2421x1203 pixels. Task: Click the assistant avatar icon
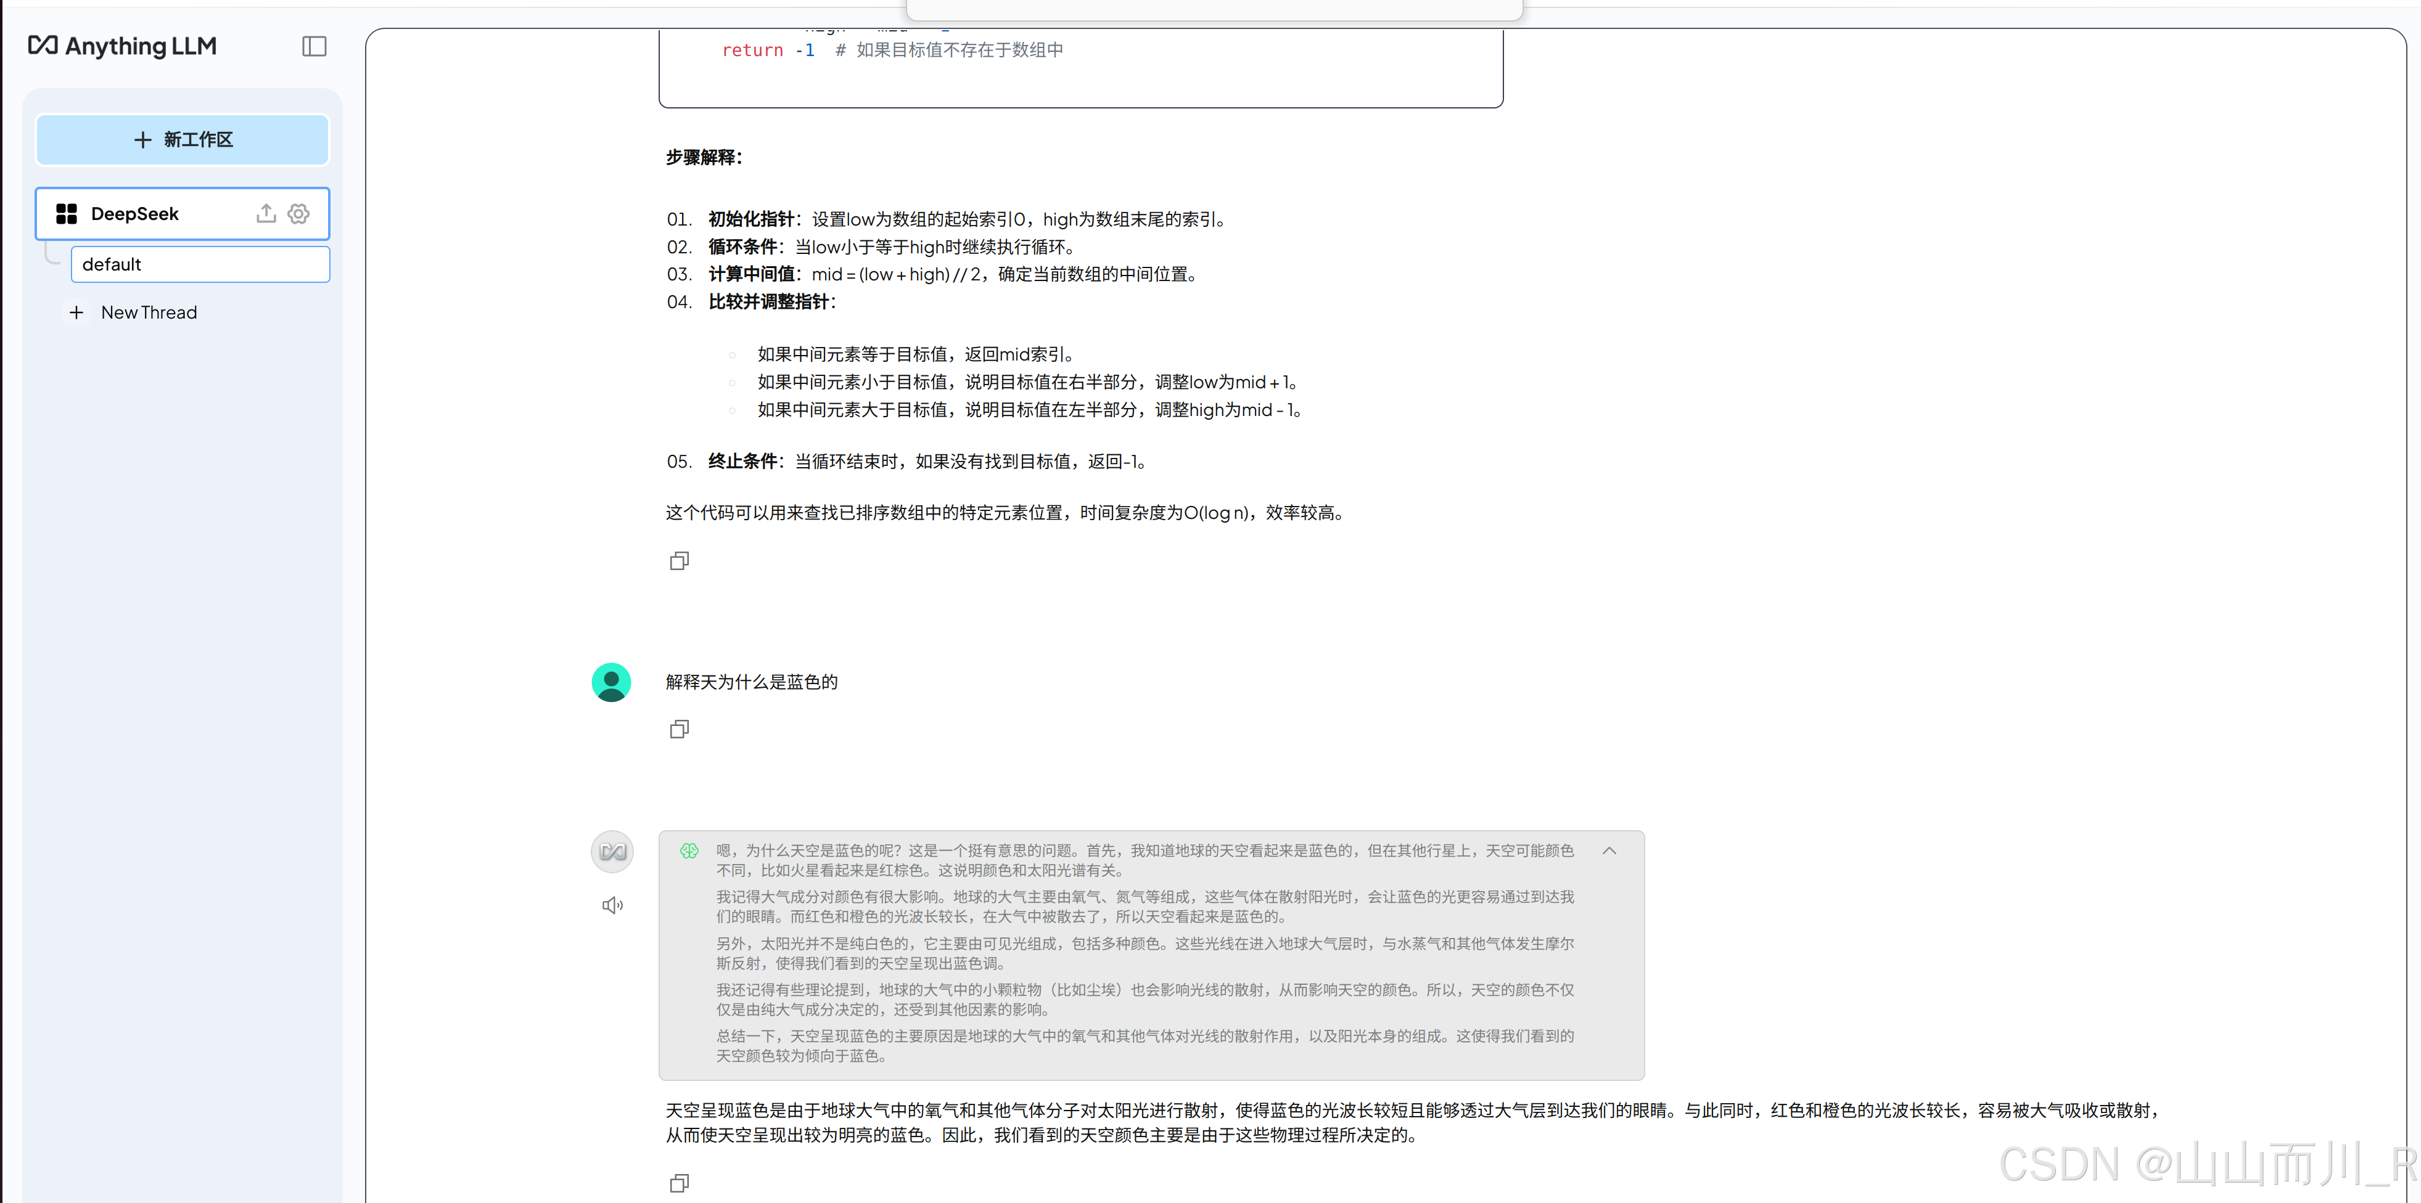point(612,852)
